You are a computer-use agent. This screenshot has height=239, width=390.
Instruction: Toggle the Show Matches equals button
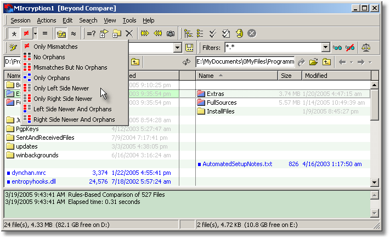pos(45,33)
